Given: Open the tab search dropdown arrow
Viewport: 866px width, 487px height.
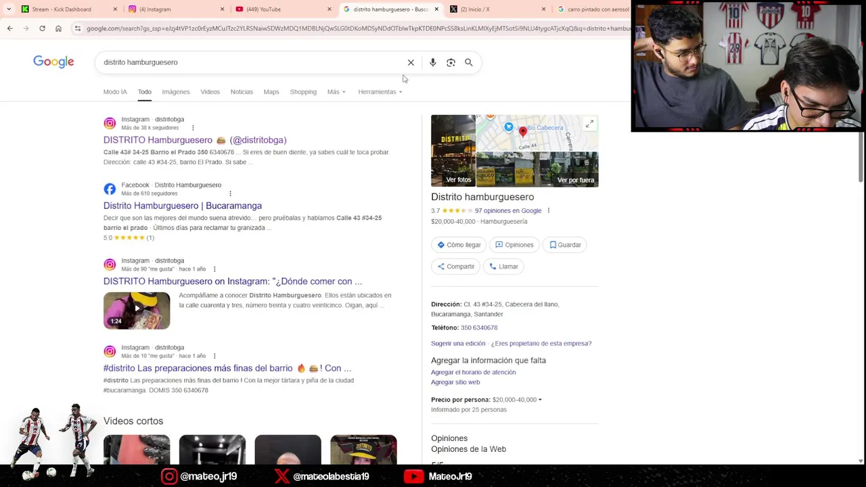Looking at the screenshot, I should (9, 9).
